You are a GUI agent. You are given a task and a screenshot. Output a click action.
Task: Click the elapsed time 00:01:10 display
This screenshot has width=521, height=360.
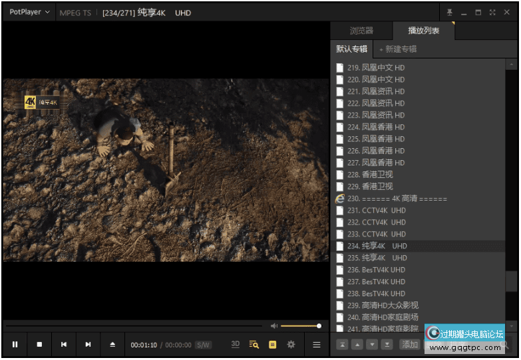click(x=144, y=345)
